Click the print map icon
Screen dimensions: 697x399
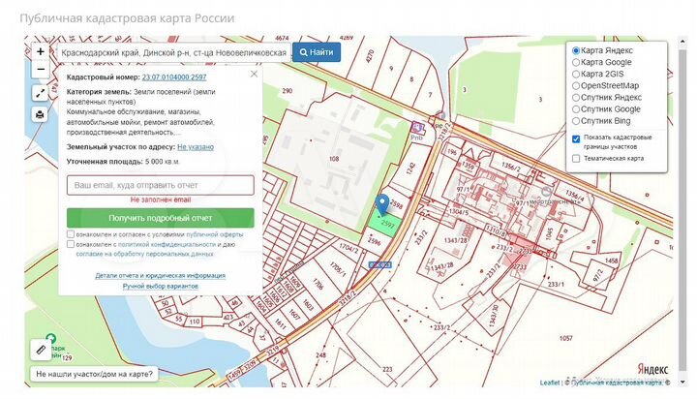coord(40,114)
